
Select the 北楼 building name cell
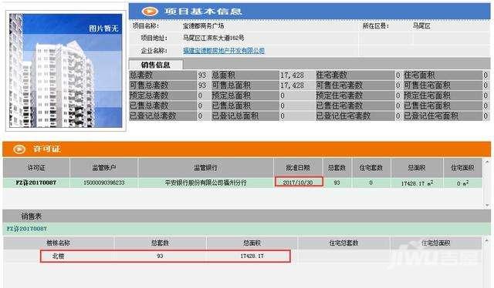(x=59, y=256)
